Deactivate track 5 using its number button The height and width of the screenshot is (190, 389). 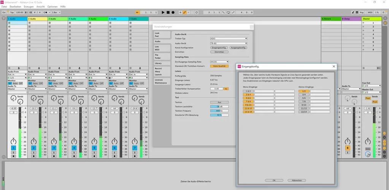[x=94, y=148]
